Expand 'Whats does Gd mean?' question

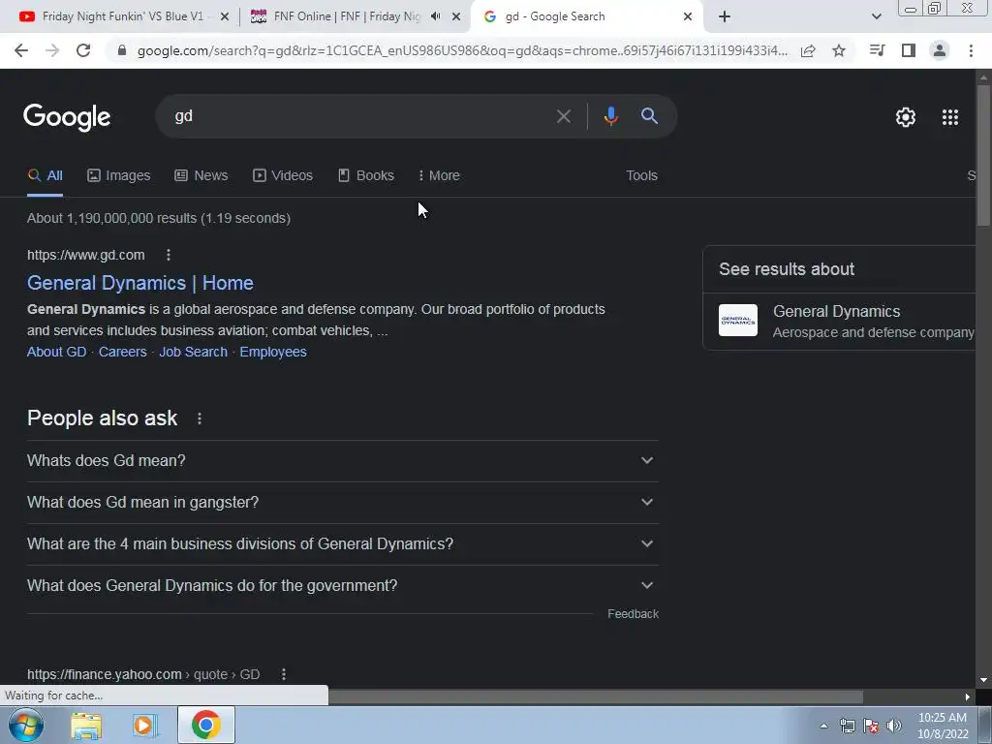(x=342, y=460)
